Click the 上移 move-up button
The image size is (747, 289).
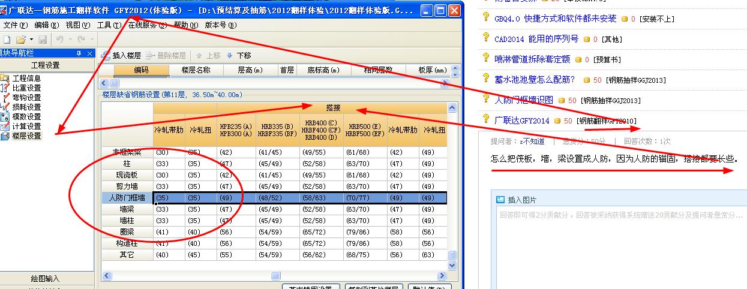coord(208,55)
